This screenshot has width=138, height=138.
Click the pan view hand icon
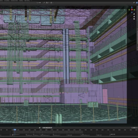pyautogui.click(x=134, y=17)
